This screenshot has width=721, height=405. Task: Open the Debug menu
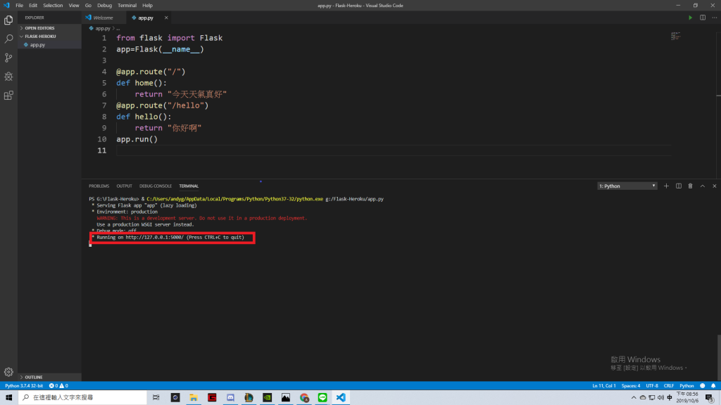104,6
